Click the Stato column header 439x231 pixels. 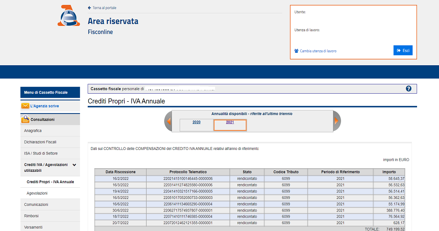pos(247,172)
